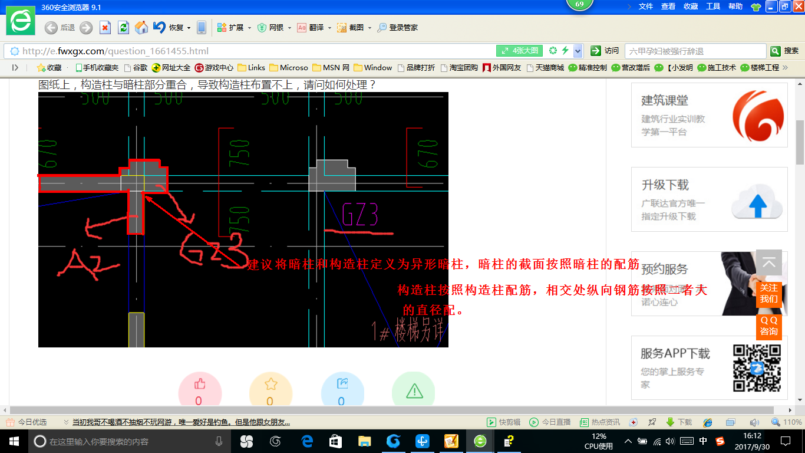This screenshot has height=453, width=805.
Task: Open the 帮助 menu
Action: coord(735,6)
